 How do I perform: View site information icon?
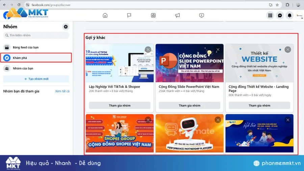pyautogui.click(x=28, y=5)
